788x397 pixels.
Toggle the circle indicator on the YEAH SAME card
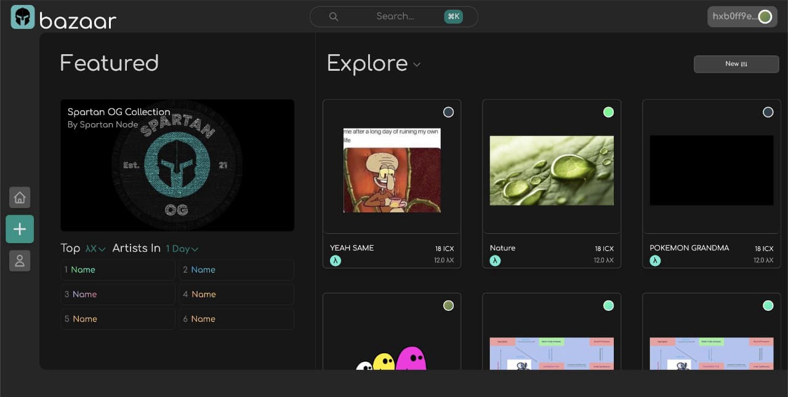click(448, 112)
